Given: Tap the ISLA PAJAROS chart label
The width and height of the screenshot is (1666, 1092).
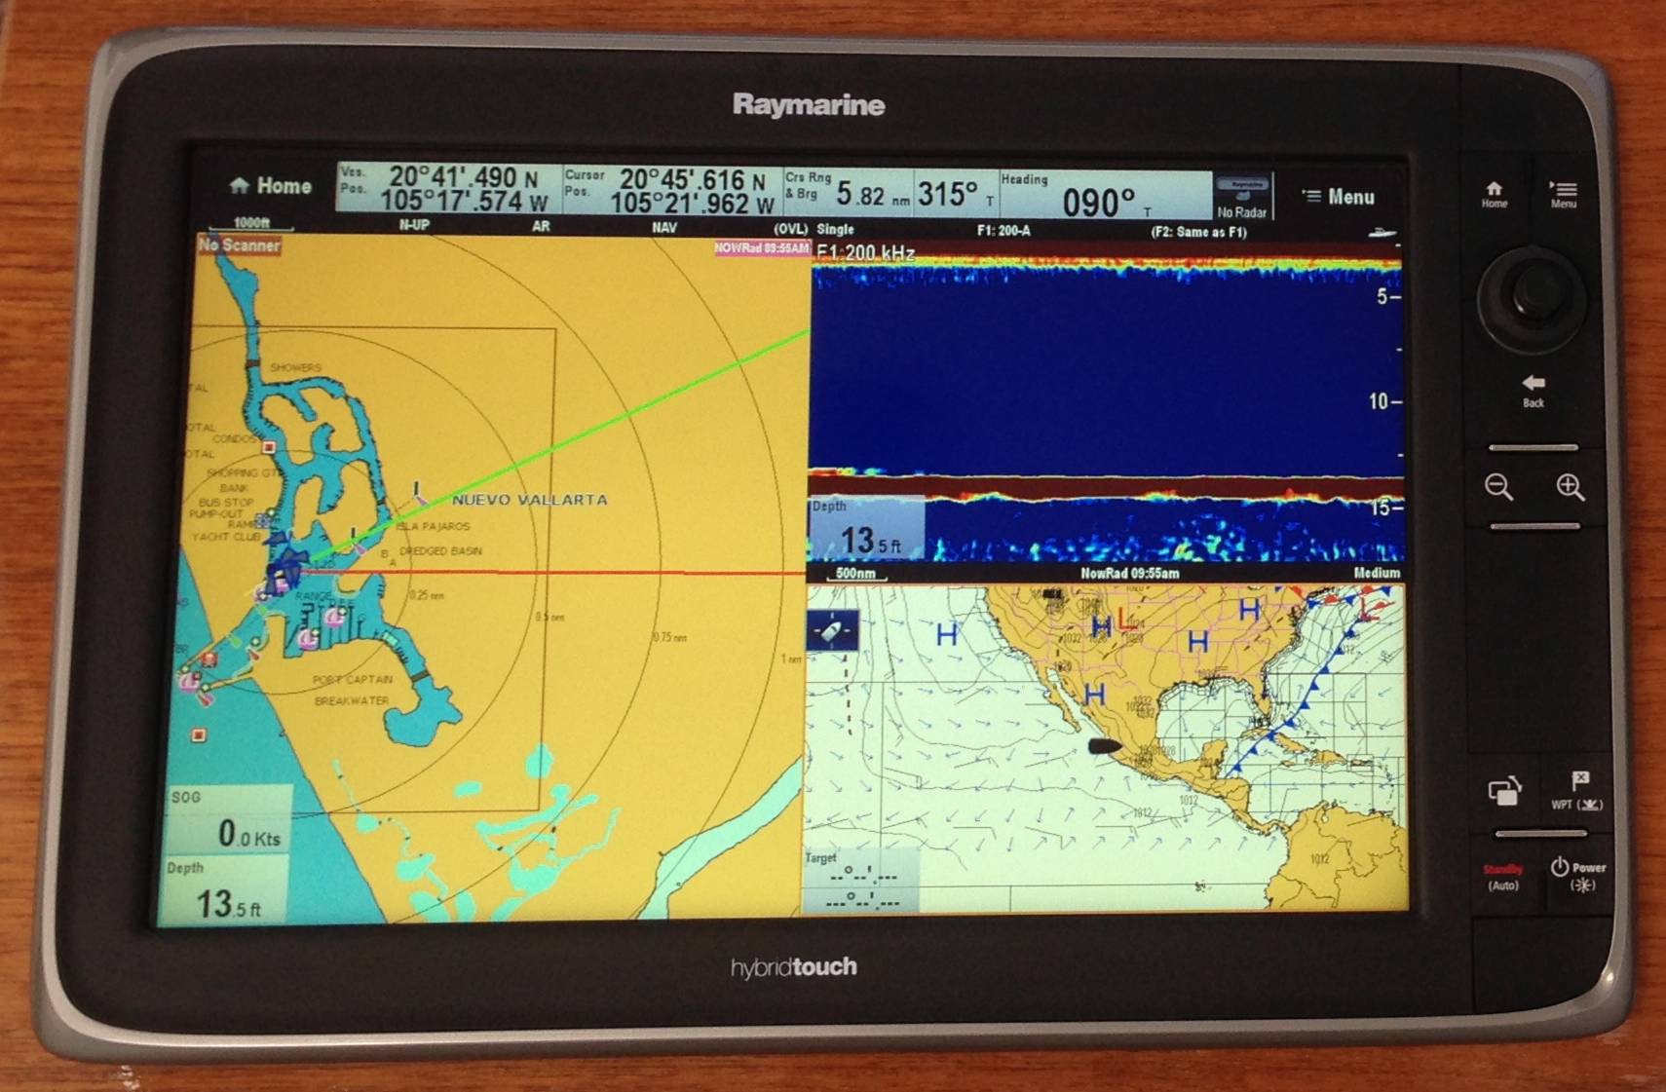Looking at the screenshot, I should pyautogui.click(x=433, y=526).
